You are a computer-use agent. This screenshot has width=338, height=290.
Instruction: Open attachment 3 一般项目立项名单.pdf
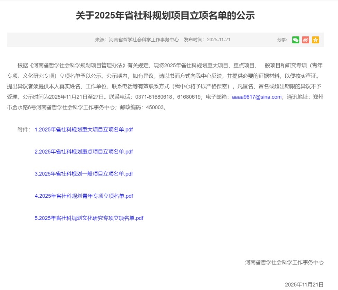point(84,174)
